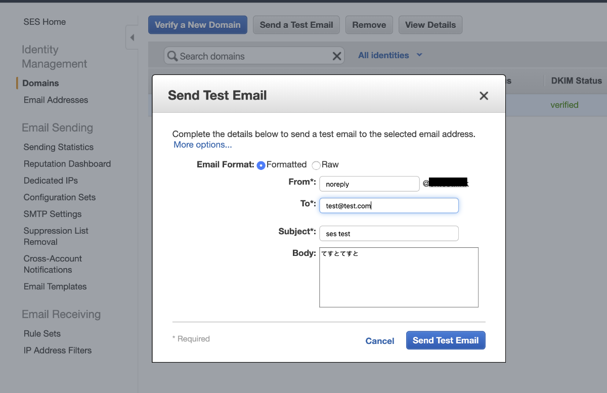The width and height of the screenshot is (607, 393).
Task: Focus the To recipient field
Action: (x=388, y=205)
